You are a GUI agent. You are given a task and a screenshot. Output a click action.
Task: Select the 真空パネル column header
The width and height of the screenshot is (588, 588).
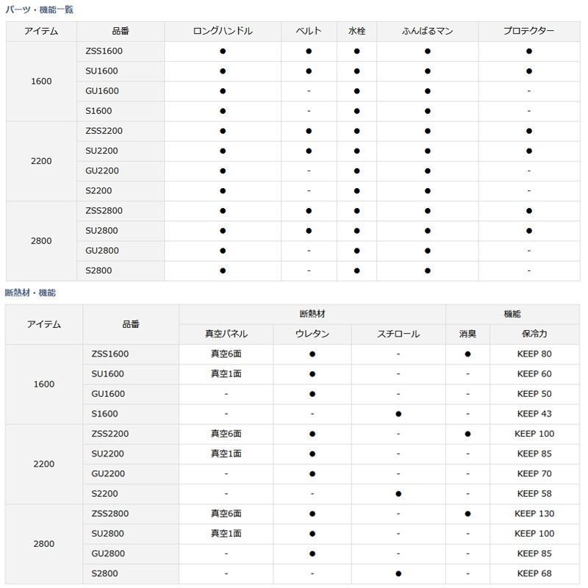point(226,334)
